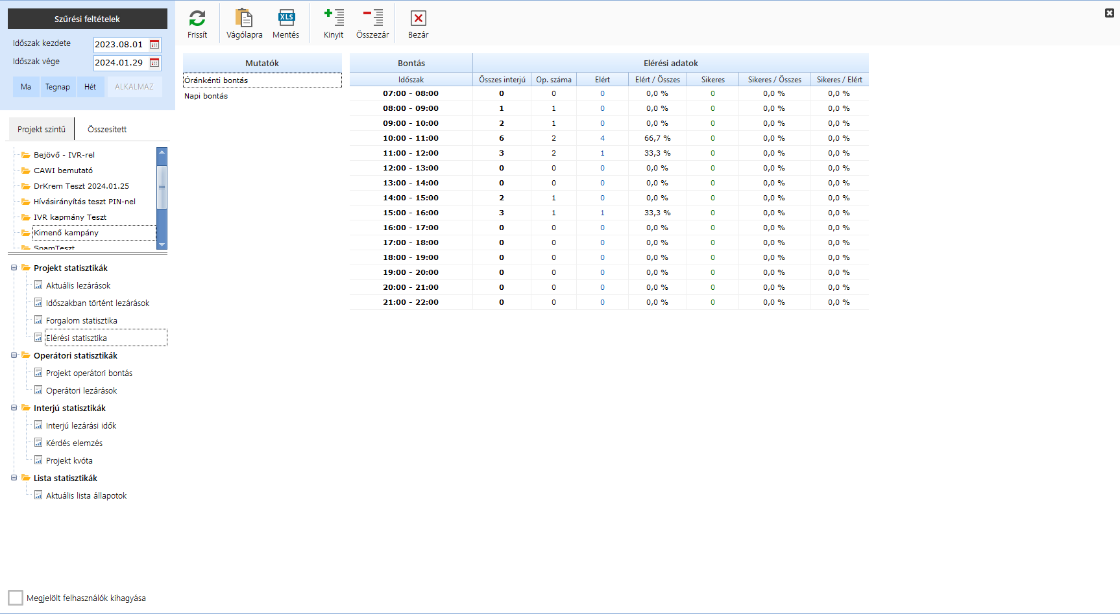
Task: Click the Frissít refresh icon
Action: click(x=197, y=18)
